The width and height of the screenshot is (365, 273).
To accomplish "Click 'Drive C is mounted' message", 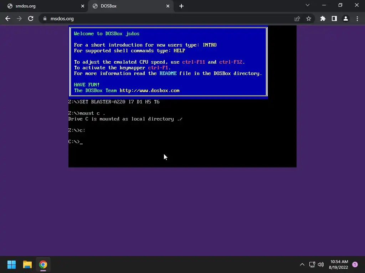I will [125, 119].
